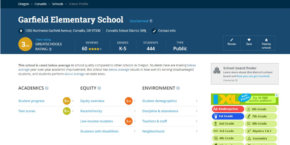Select 3rd Grade in IXL ad

coord(228,131)
